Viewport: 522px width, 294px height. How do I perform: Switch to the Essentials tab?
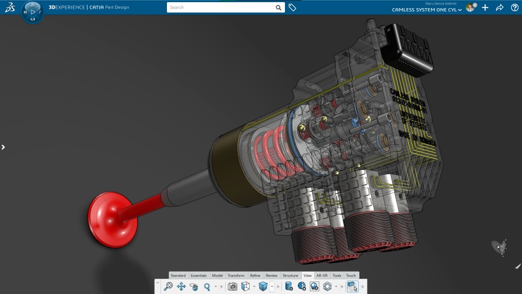[199, 275]
